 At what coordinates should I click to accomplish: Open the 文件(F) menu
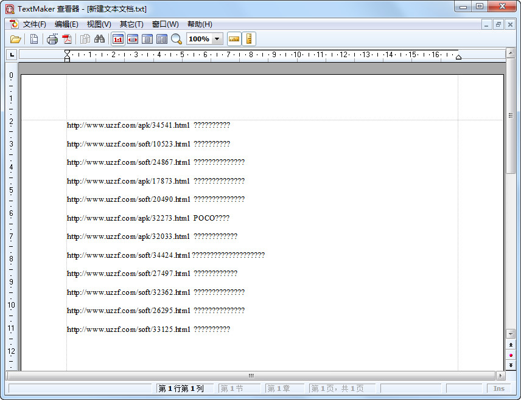tap(34, 24)
